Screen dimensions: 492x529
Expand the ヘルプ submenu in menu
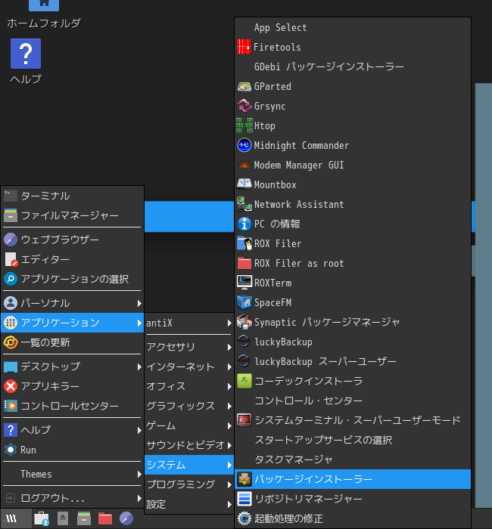tap(73, 430)
